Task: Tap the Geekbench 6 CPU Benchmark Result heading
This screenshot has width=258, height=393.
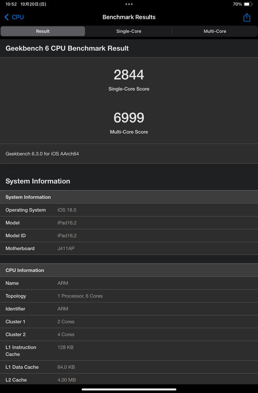Action: pos(67,49)
